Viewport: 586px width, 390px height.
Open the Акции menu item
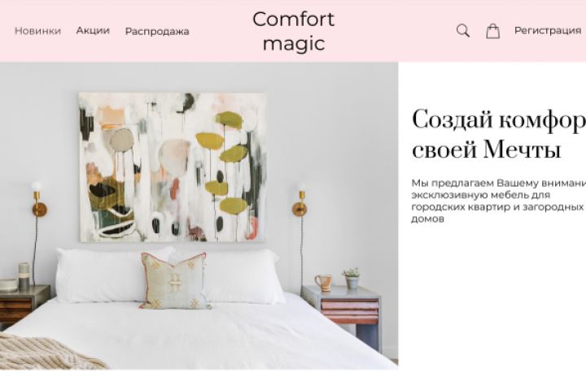pyautogui.click(x=93, y=31)
